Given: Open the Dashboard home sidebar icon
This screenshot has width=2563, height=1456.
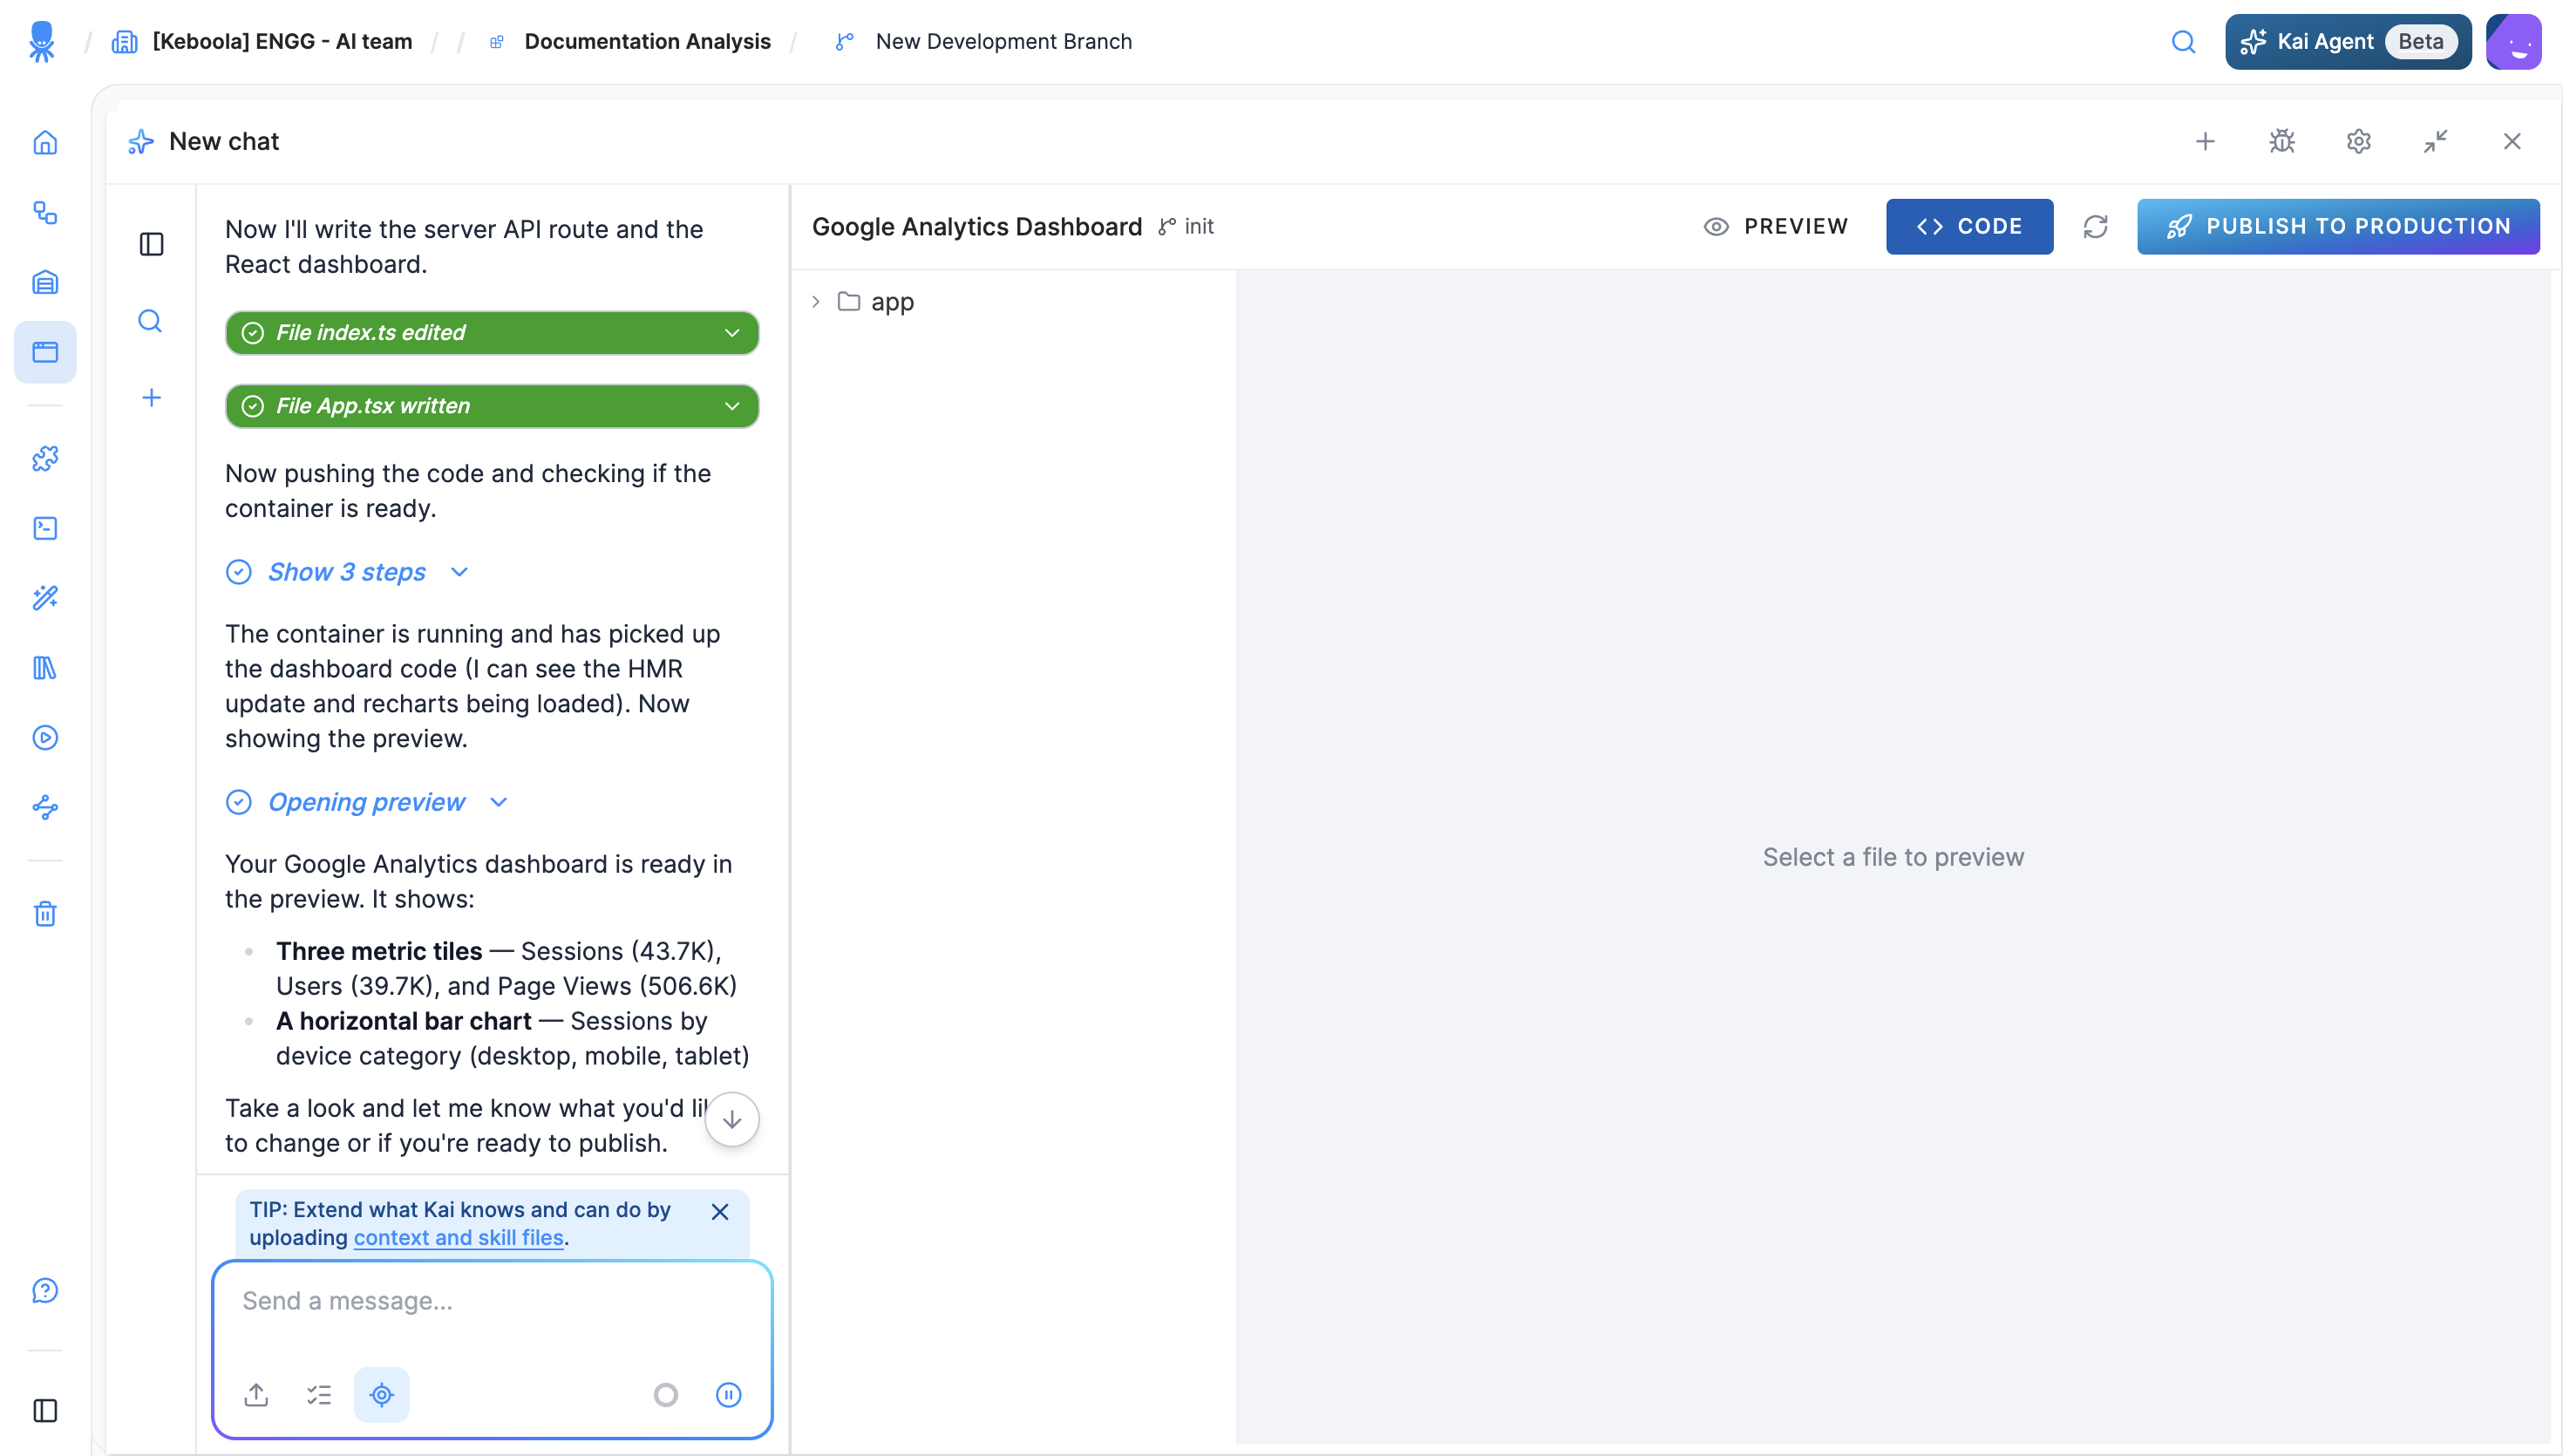Looking at the screenshot, I should point(45,143).
